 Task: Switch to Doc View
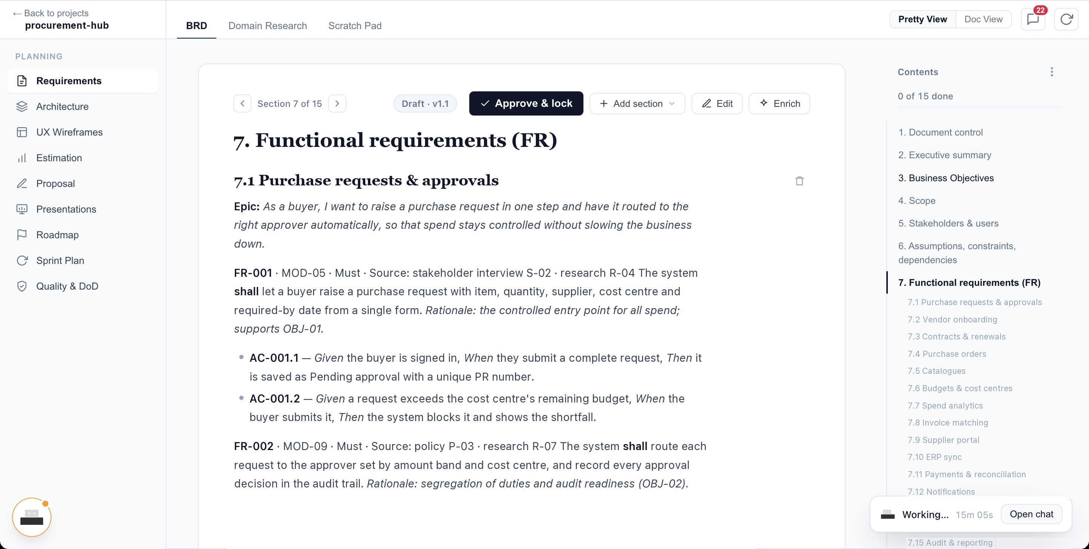[x=983, y=19]
